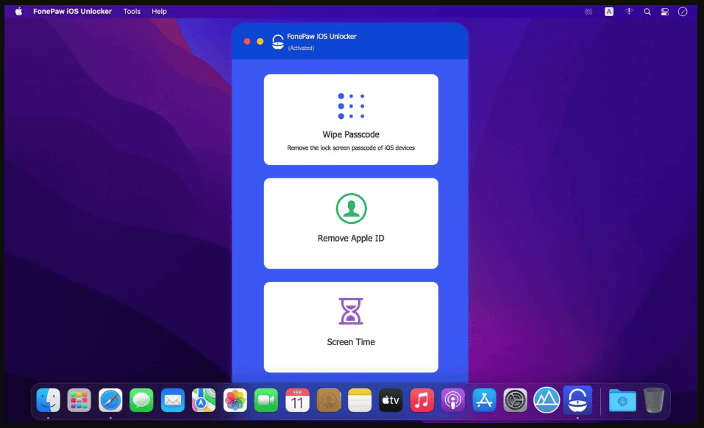Click the "(Activated)" status text
The height and width of the screenshot is (428, 704).
coord(301,48)
